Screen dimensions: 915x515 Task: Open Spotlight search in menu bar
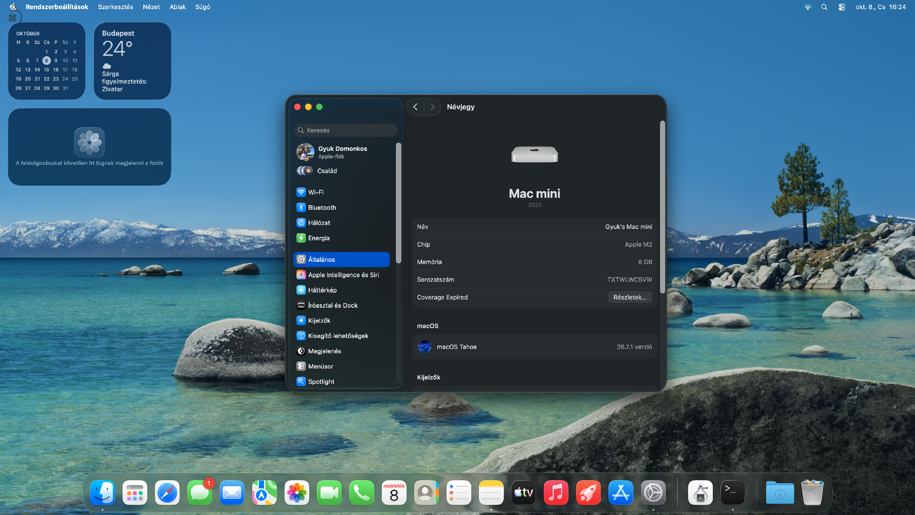(824, 7)
